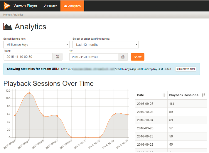
Task: Remove the stream URL filter
Action: [x=186, y=69]
